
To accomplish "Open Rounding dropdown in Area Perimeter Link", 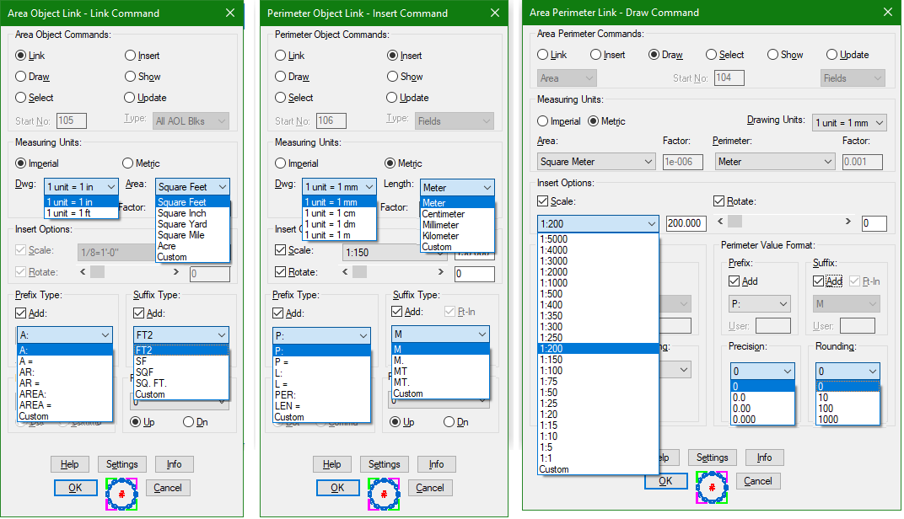I will click(x=847, y=371).
